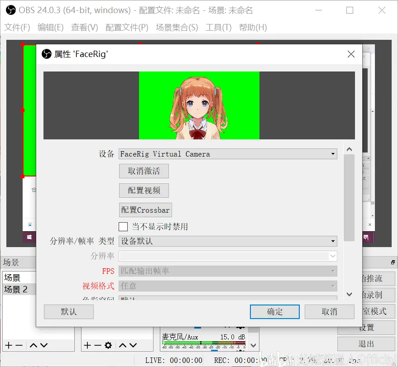Image resolution: width=398 pixels, height=367 pixels.
Task: Open the 配置文件(P) menu
Action: click(127, 27)
